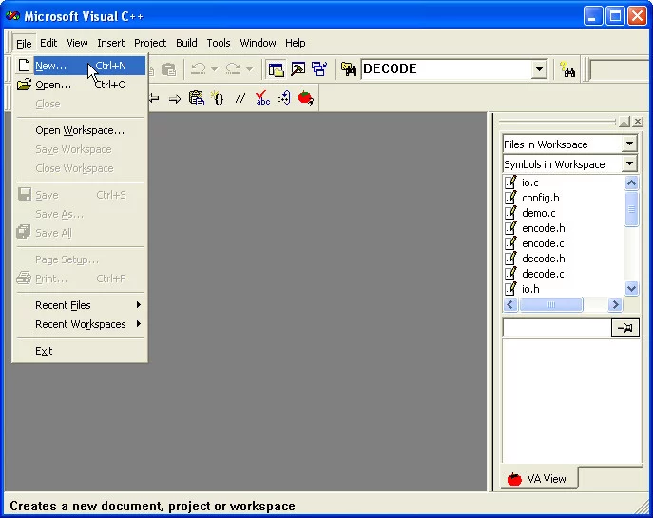
Task: Open the Help menu
Action: click(296, 43)
